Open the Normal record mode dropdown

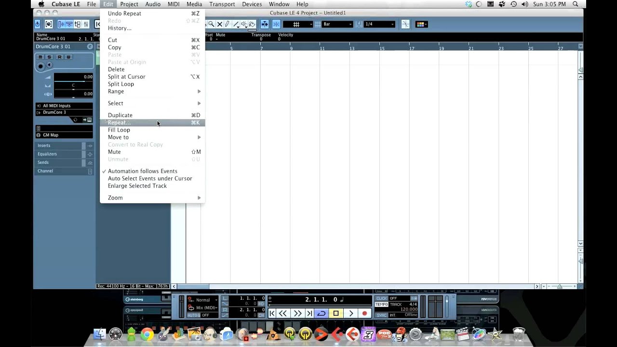pyautogui.click(x=203, y=300)
